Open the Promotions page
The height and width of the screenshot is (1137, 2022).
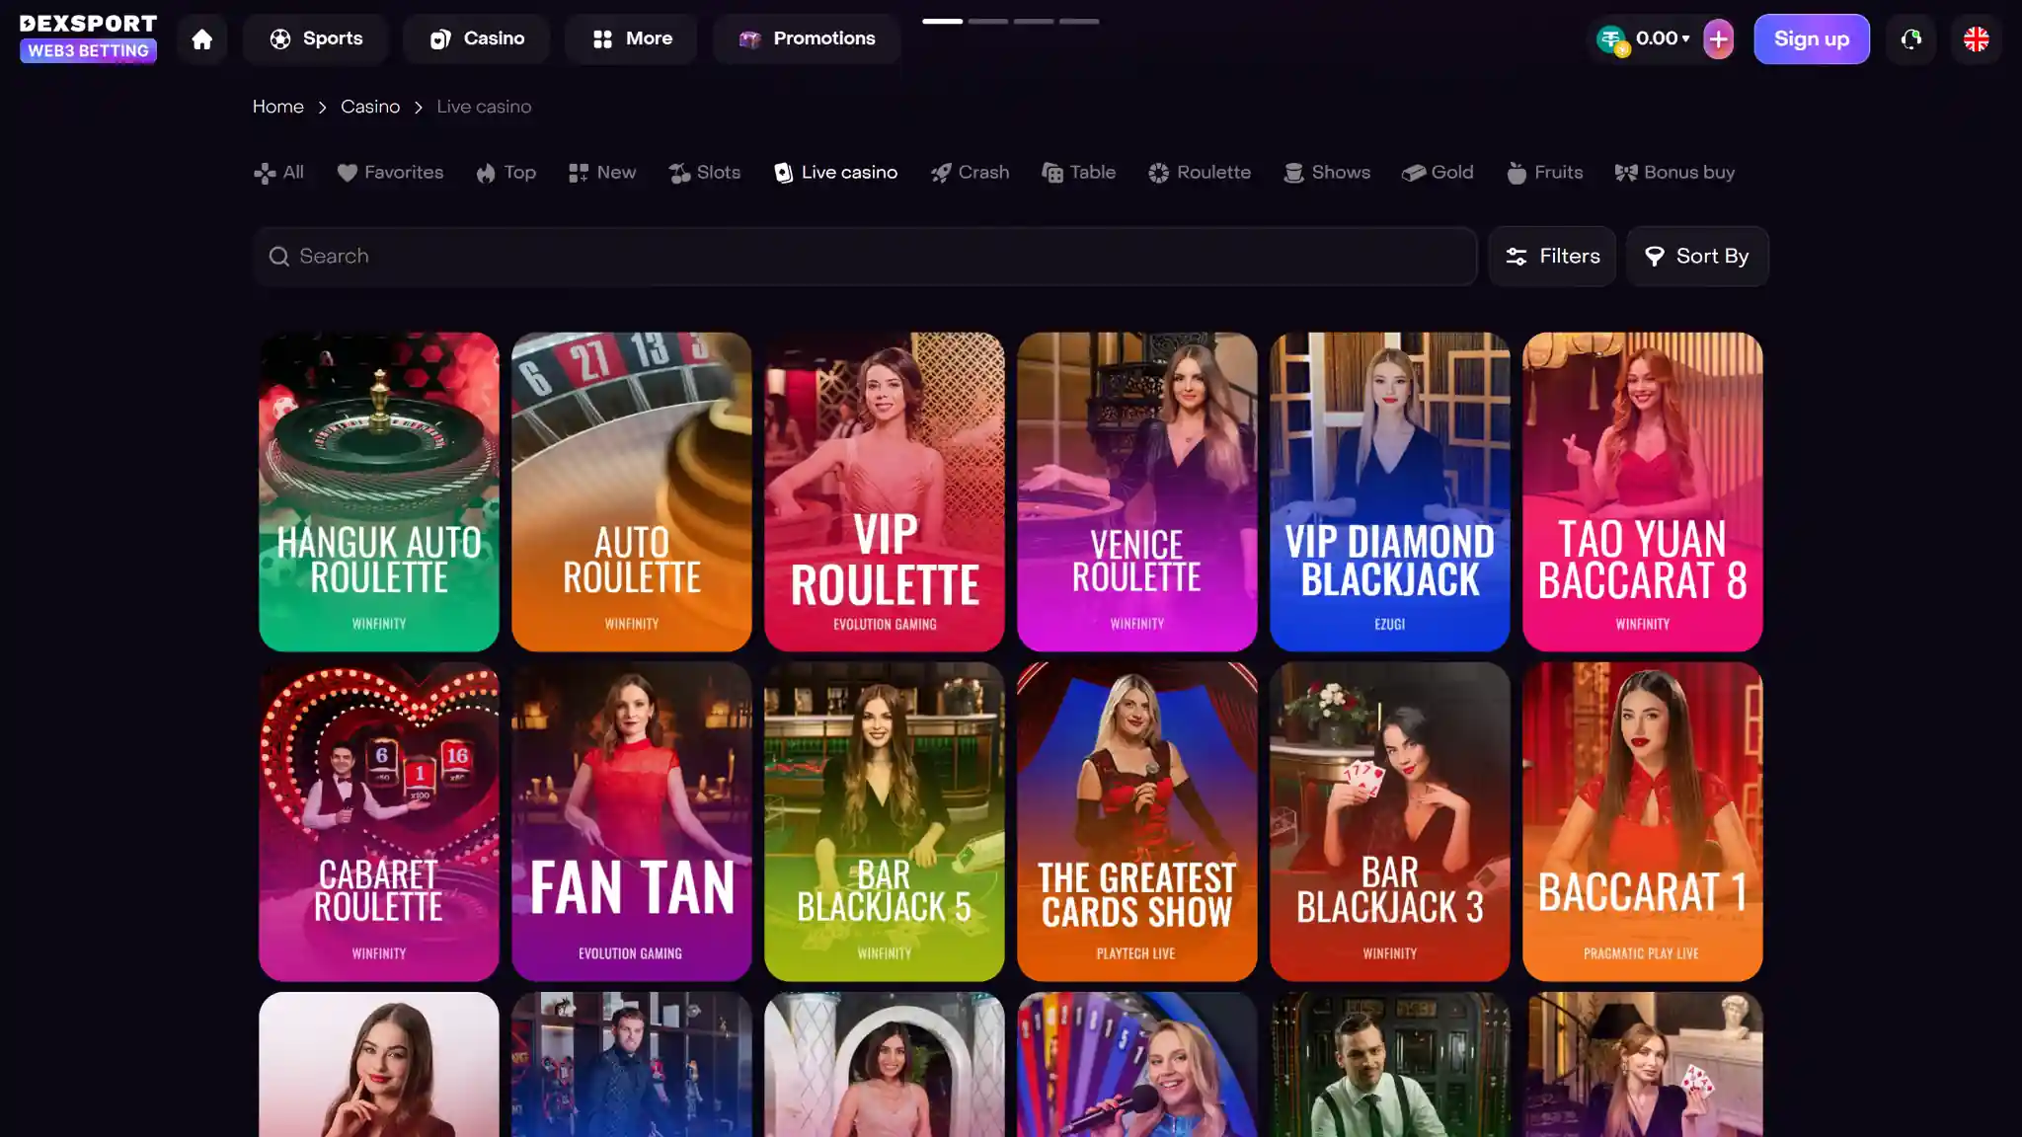pos(807,39)
